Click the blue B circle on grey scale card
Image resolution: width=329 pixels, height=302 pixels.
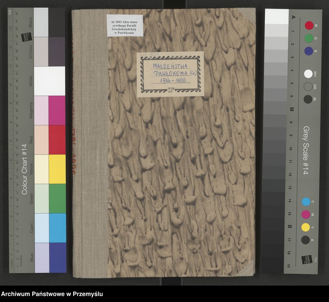tap(308, 51)
